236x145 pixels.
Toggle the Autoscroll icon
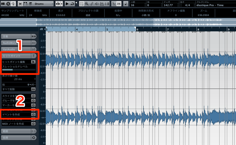point(58,4)
